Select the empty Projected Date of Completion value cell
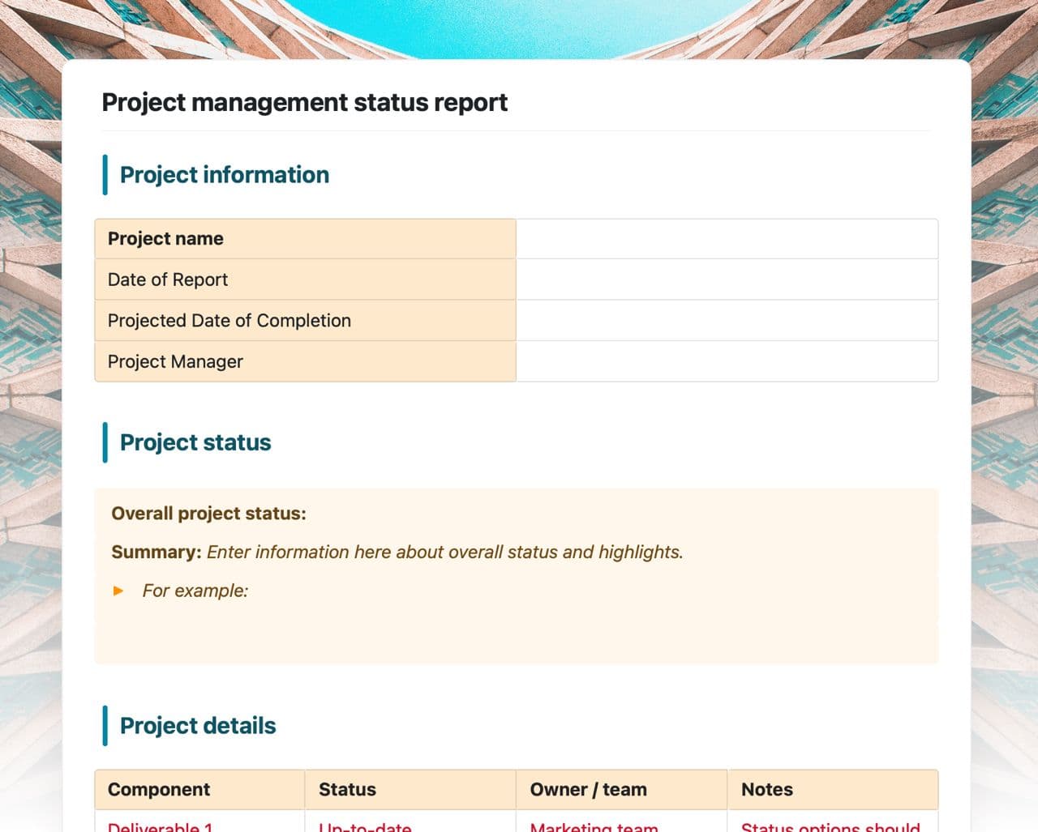Image resolution: width=1038 pixels, height=832 pixels. click(x=727, y=321)
